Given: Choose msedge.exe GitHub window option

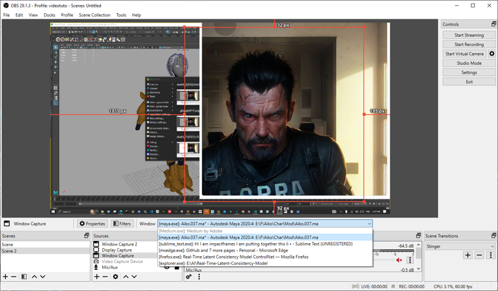Looking at the screenshot, I should tap(265, 250).
